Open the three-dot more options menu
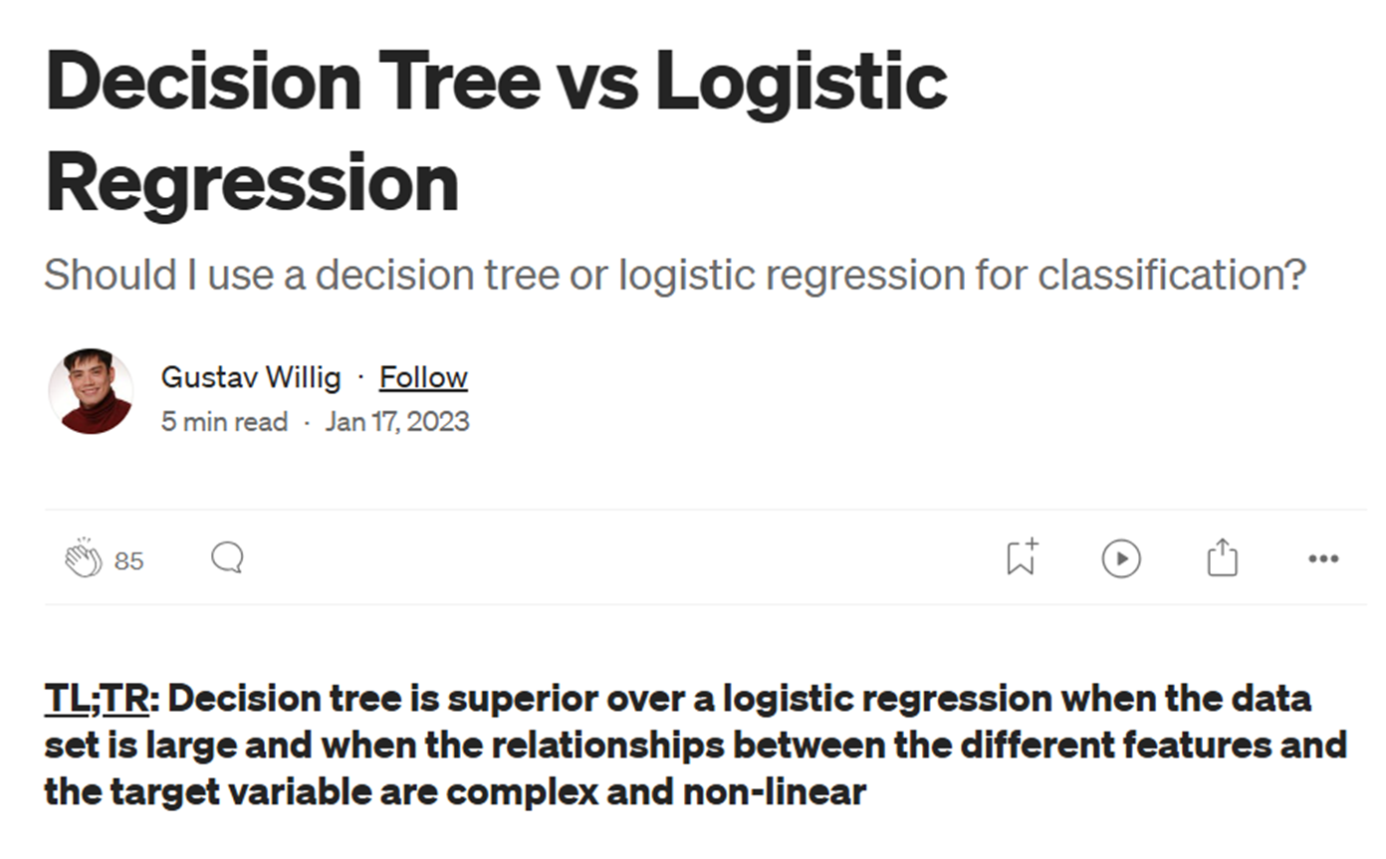This screenshot has width=1386, height=859. [x=1322, y=559]
